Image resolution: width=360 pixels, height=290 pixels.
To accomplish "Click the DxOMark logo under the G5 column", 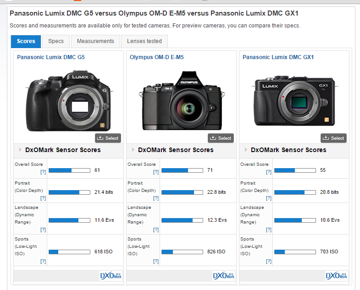I will (x=111, y=275).
